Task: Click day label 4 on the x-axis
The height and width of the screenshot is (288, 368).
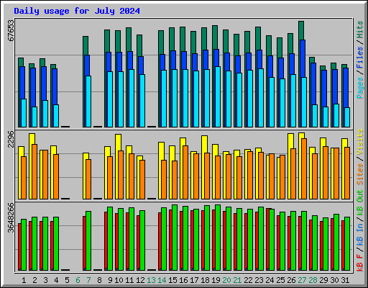Action: click(x=56, y=280)
